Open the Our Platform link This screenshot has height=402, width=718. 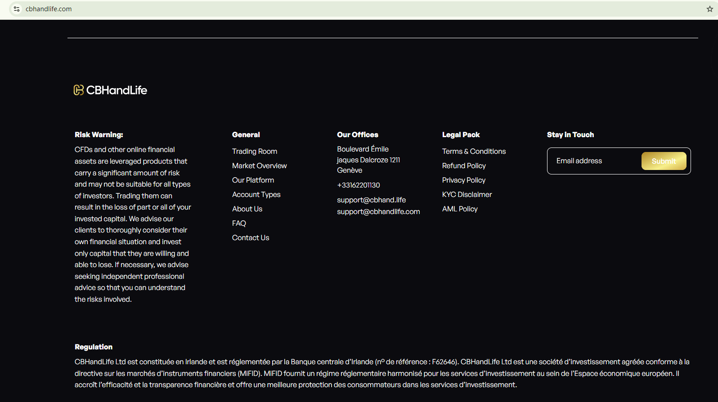(x=253, y=180)
